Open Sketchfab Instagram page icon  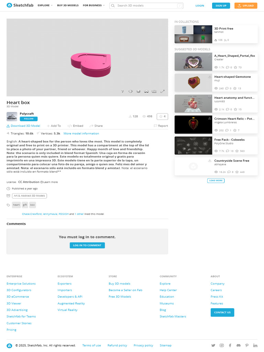222,345
